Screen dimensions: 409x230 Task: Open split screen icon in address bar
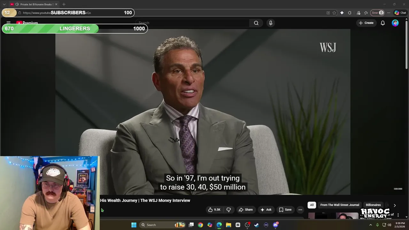pyautogui.click(x=328, y=13)
